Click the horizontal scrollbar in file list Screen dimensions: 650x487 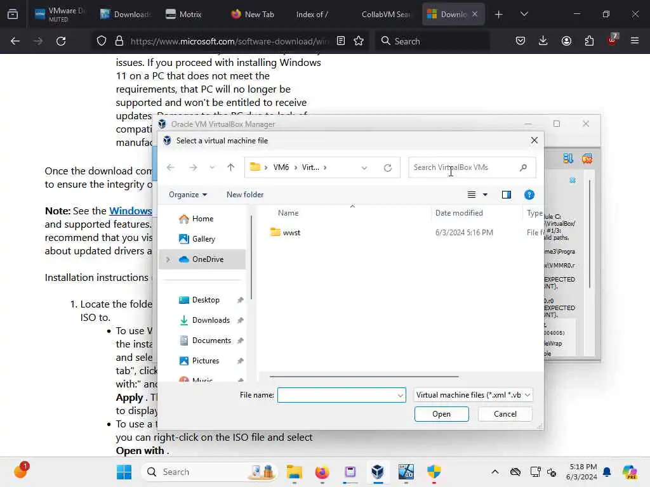tap(364, 377)
